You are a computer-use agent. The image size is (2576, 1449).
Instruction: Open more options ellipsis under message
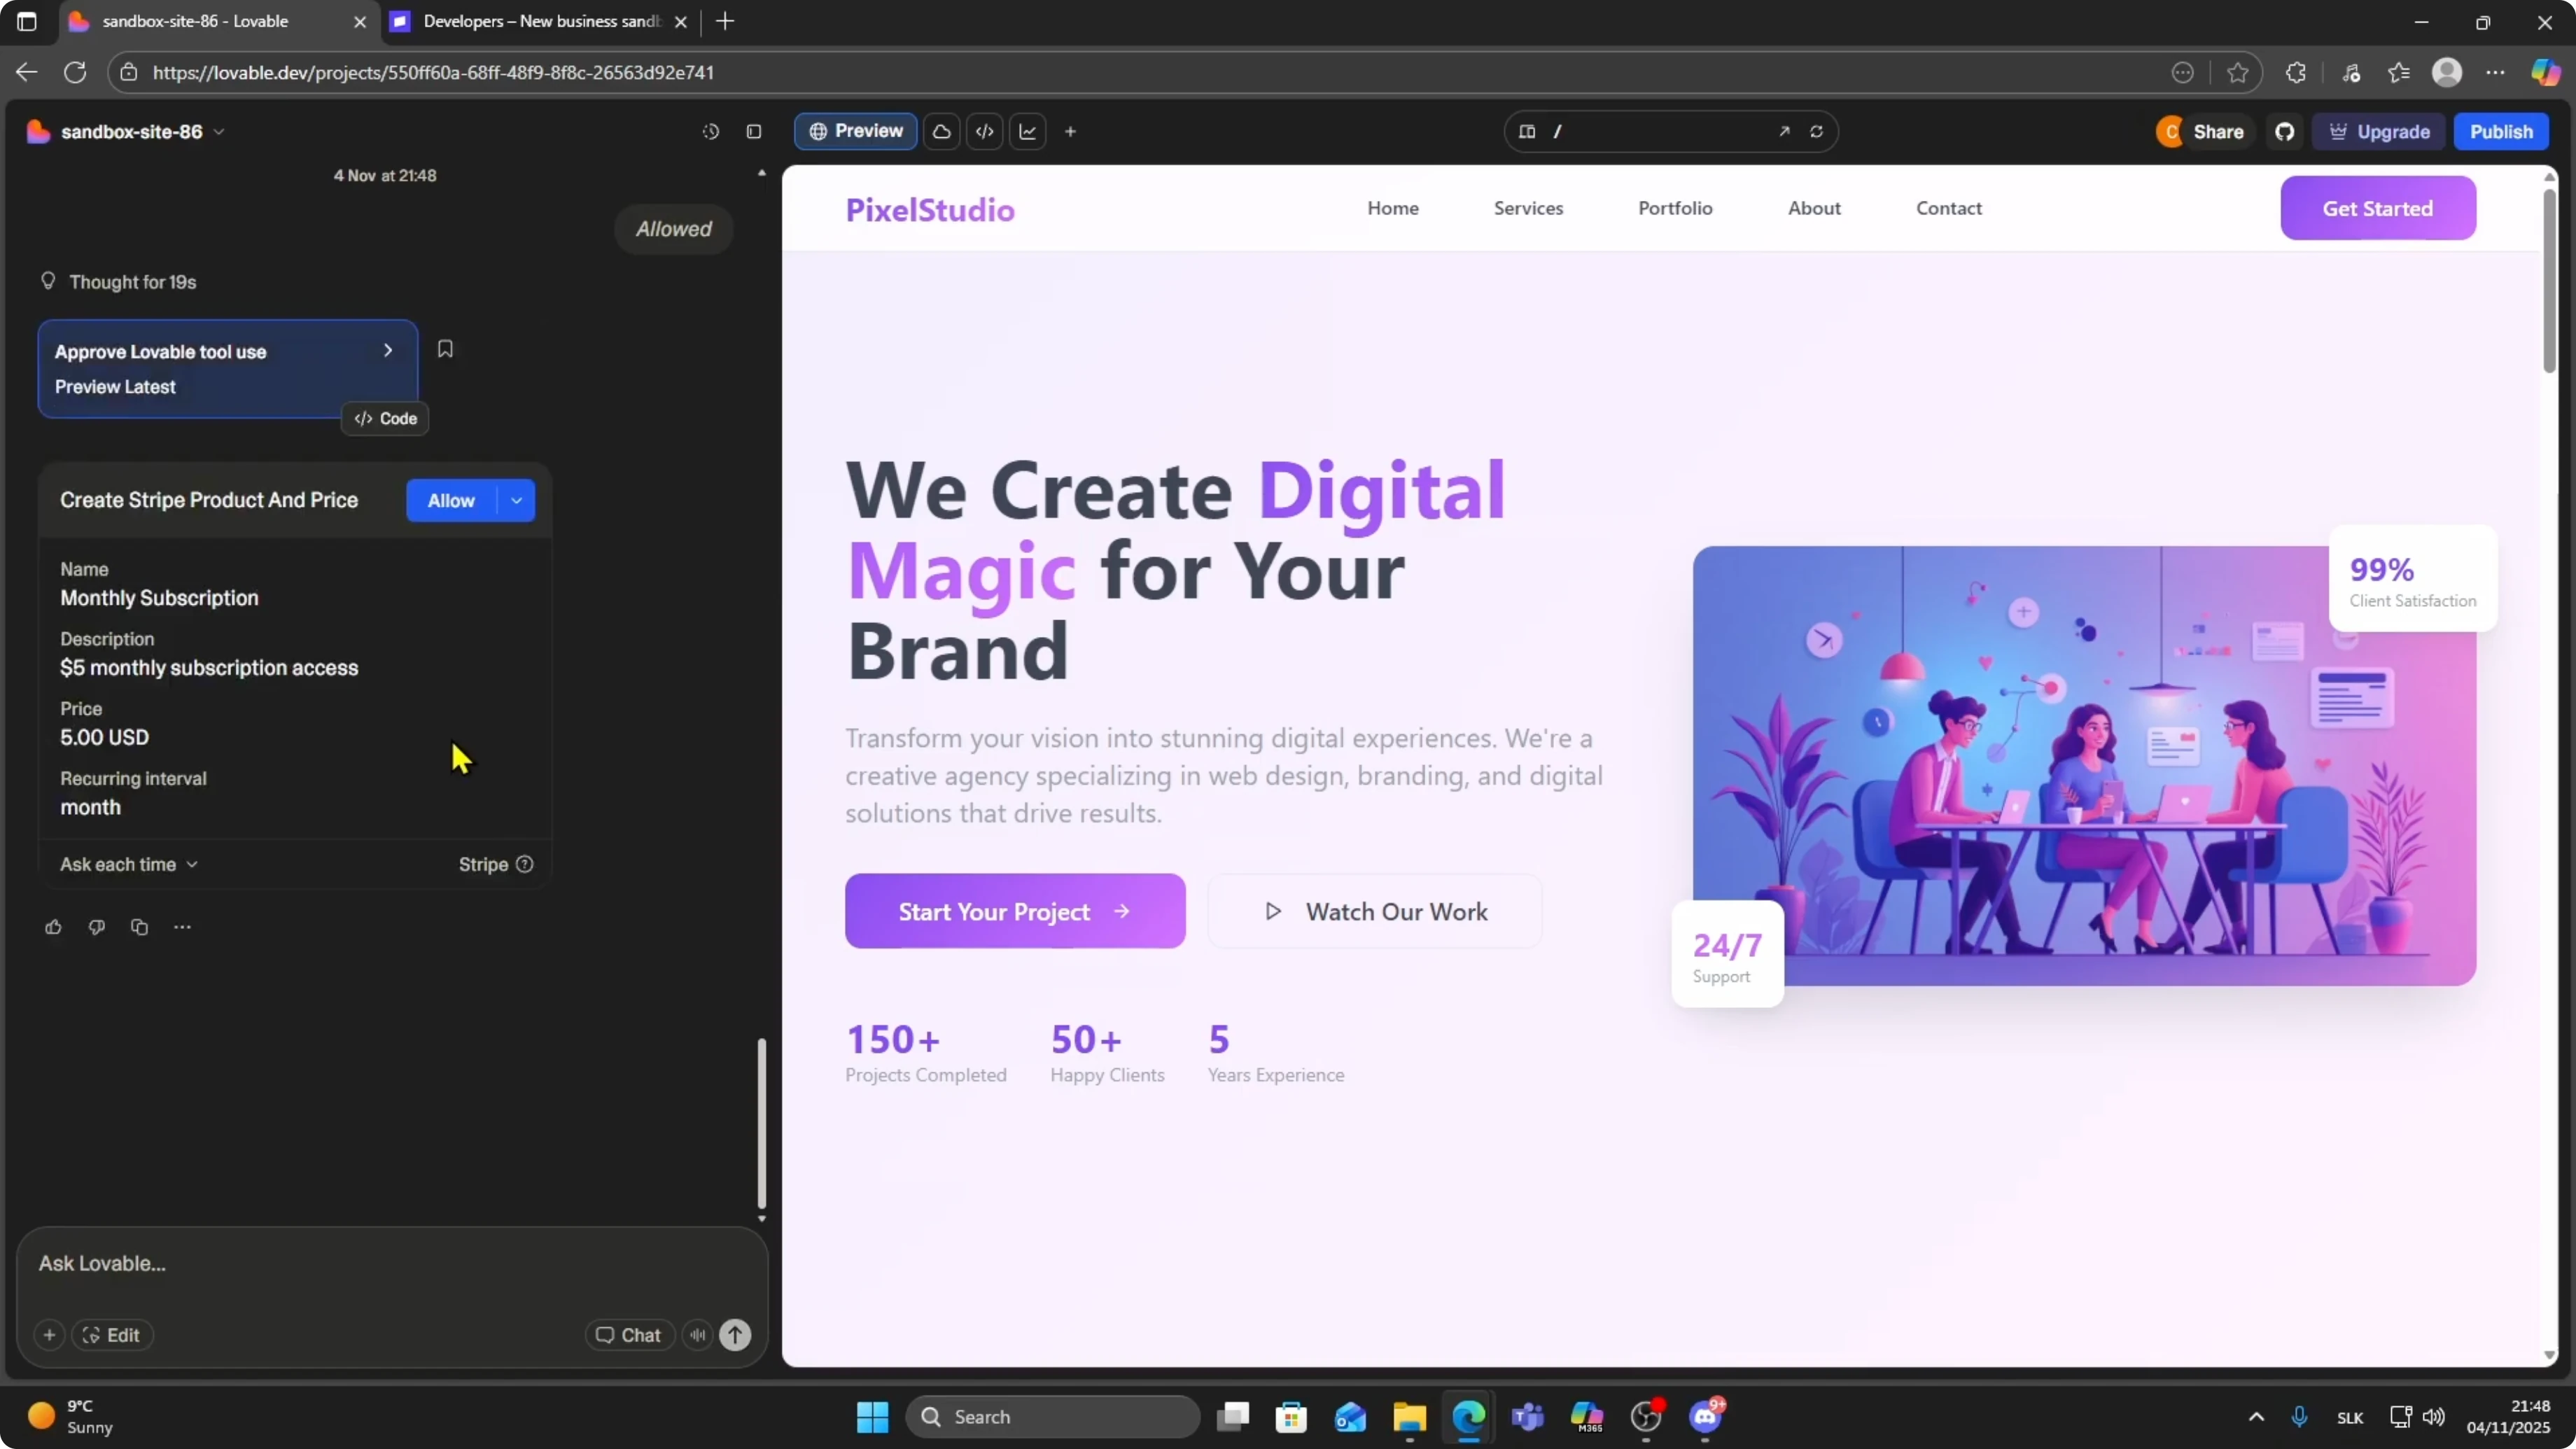[x=182, y=927]
